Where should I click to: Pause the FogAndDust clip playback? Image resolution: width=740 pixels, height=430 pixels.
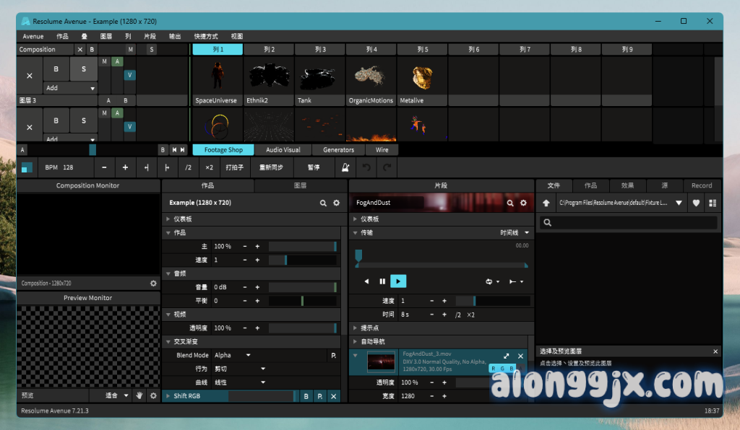point(382,281)
